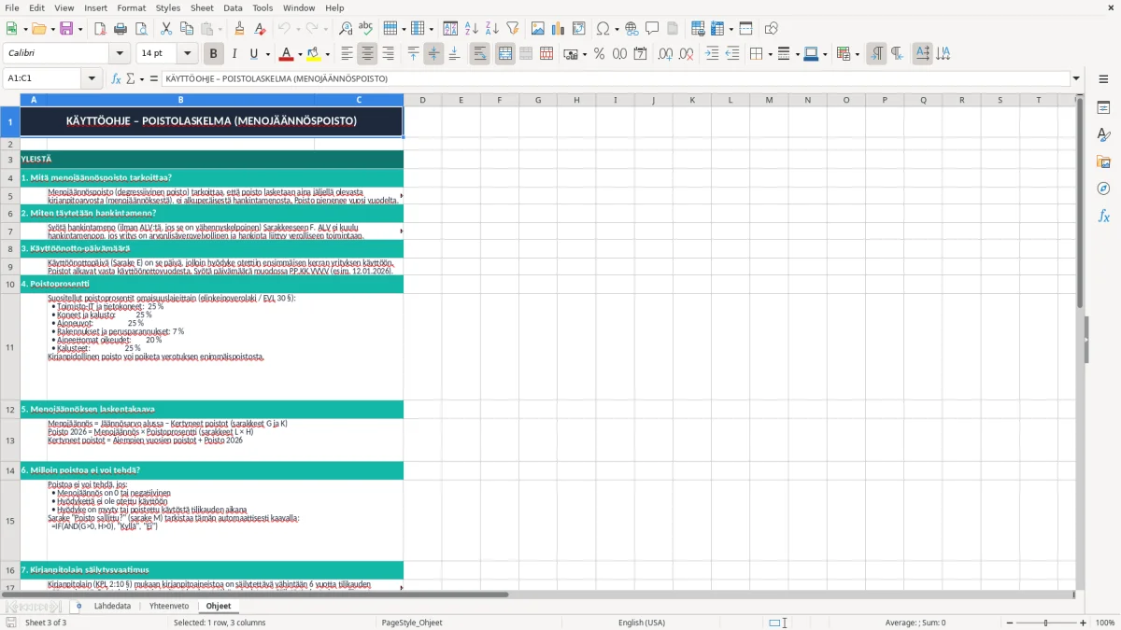Toggle Print Preview

(x=140, y=29)
